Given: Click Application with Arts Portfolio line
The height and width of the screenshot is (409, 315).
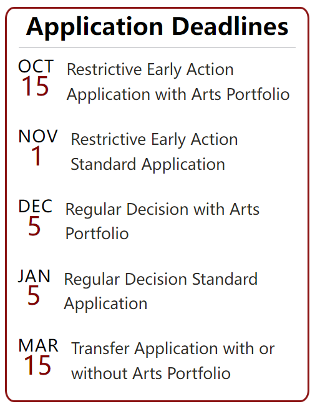Looking at the screenshot, I should click(x=178, y=94).
